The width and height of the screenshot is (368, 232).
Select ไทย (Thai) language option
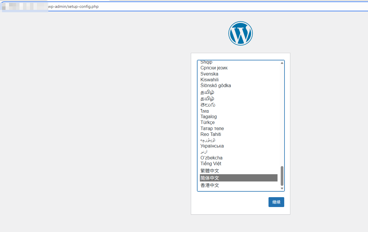point(239,111)
